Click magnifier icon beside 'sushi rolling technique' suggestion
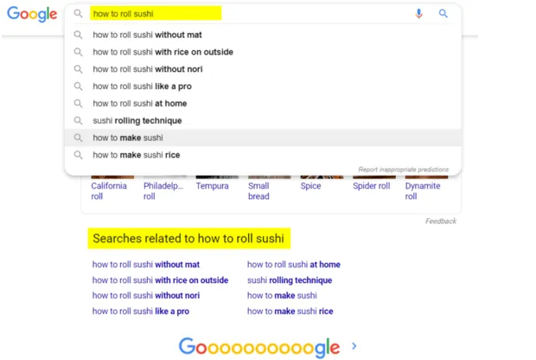 coord(79,120)
